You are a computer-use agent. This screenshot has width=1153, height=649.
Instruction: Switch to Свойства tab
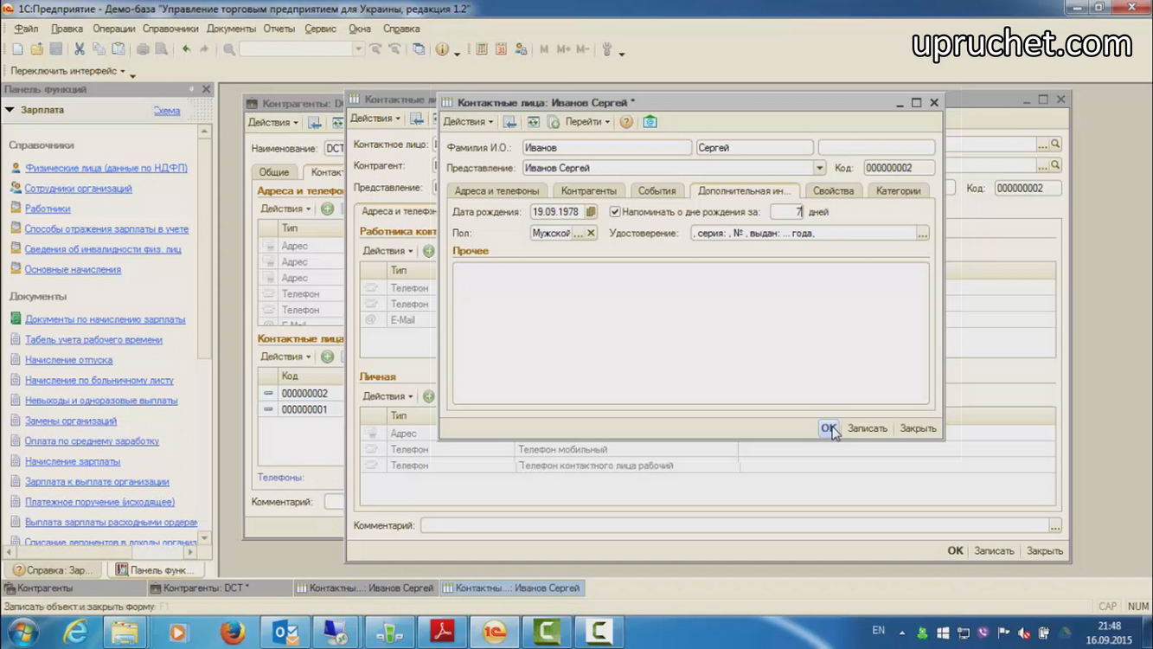click(833, 190)
